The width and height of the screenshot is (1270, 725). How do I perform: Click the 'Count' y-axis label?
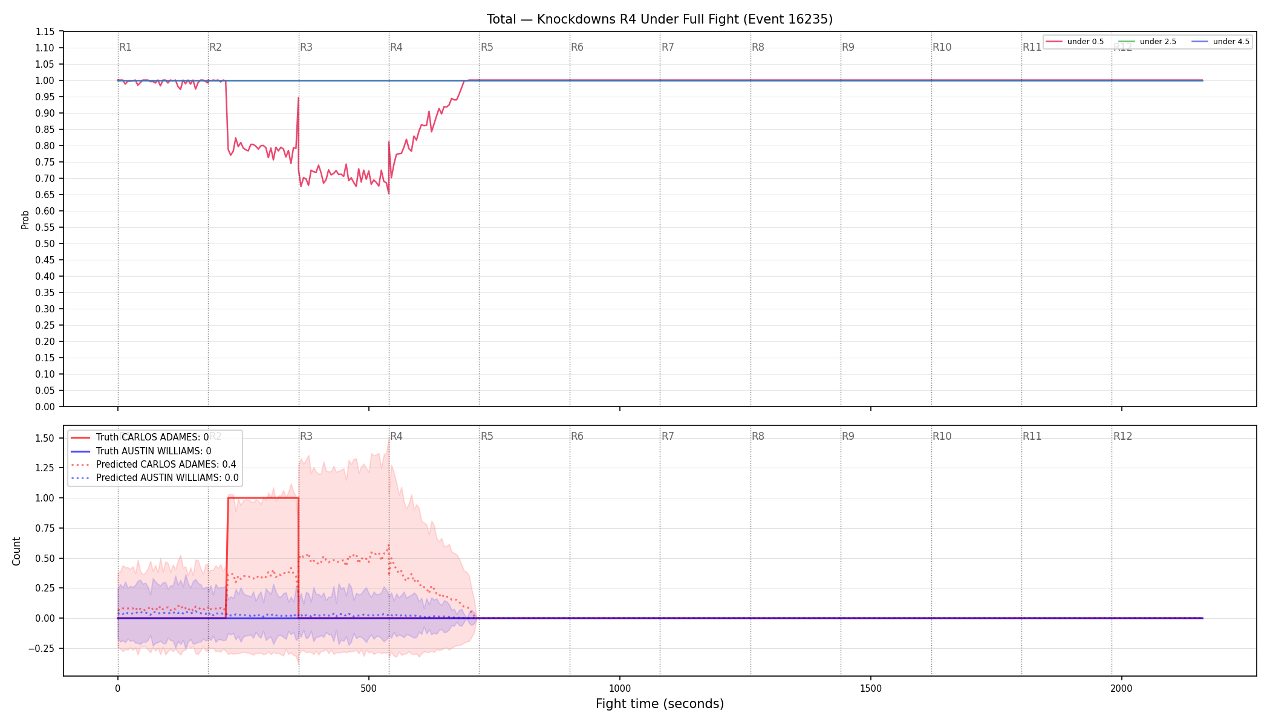click(16, 551)
